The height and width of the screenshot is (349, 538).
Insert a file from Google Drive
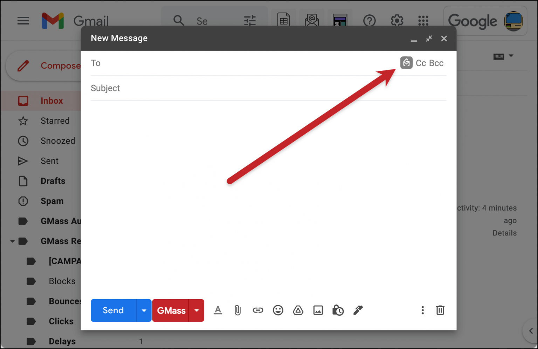[x=298, y=310]
